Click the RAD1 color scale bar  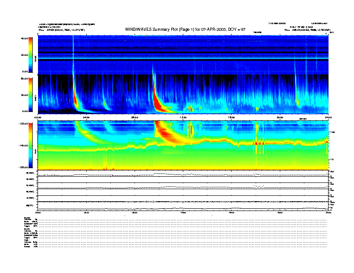(x=30, y=95)
